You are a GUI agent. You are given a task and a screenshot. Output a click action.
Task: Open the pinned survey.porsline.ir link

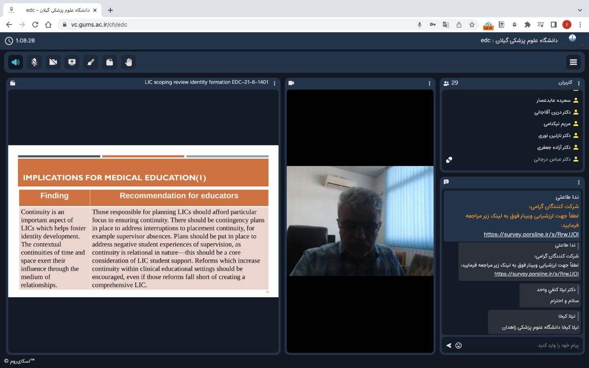tap(531, 235)
